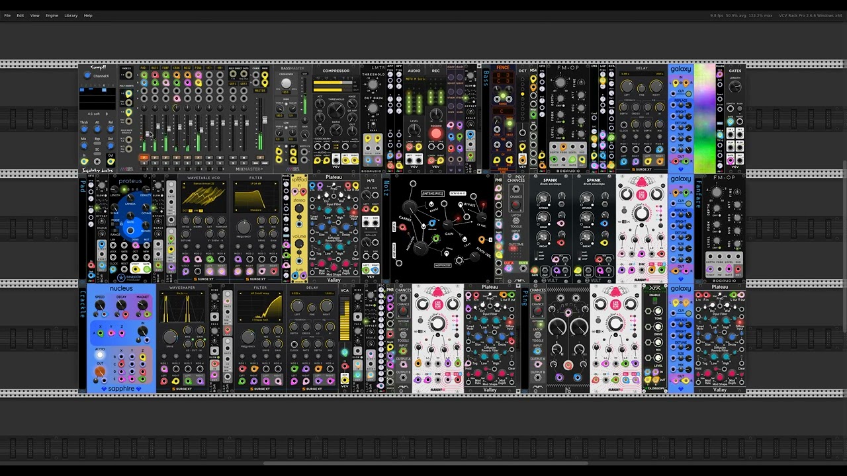The image size is (847, 476).
Task: Click the MixMaster MASTER fader handle
Action: [265, 120]
